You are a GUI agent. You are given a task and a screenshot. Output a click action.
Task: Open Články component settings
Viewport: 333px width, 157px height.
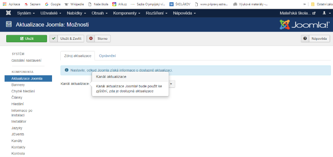17,98
